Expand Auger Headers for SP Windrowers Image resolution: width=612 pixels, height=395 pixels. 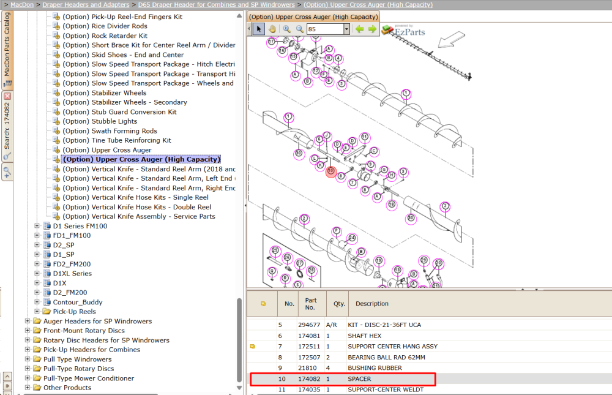[28, 321]
